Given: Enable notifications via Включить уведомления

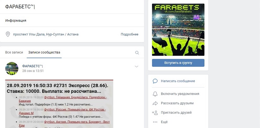Looking at the screenshot, I should click(180, 94).
